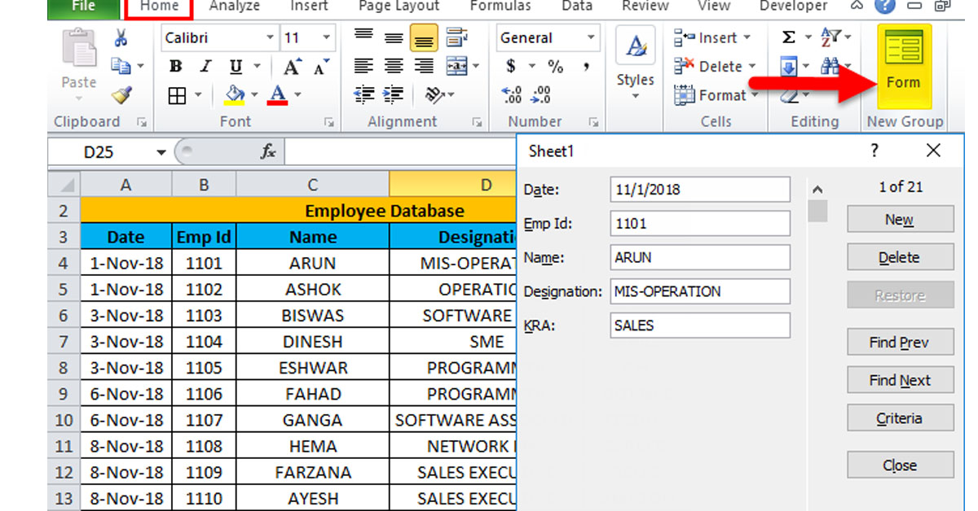Expand the Name Box dropdown arrow

(161, 152)
